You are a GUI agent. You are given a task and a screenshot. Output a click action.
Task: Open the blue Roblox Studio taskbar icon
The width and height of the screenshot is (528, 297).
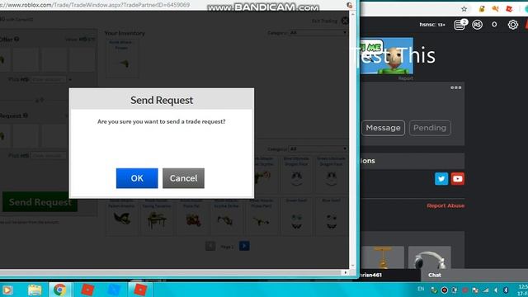click(x=114, y=290)
